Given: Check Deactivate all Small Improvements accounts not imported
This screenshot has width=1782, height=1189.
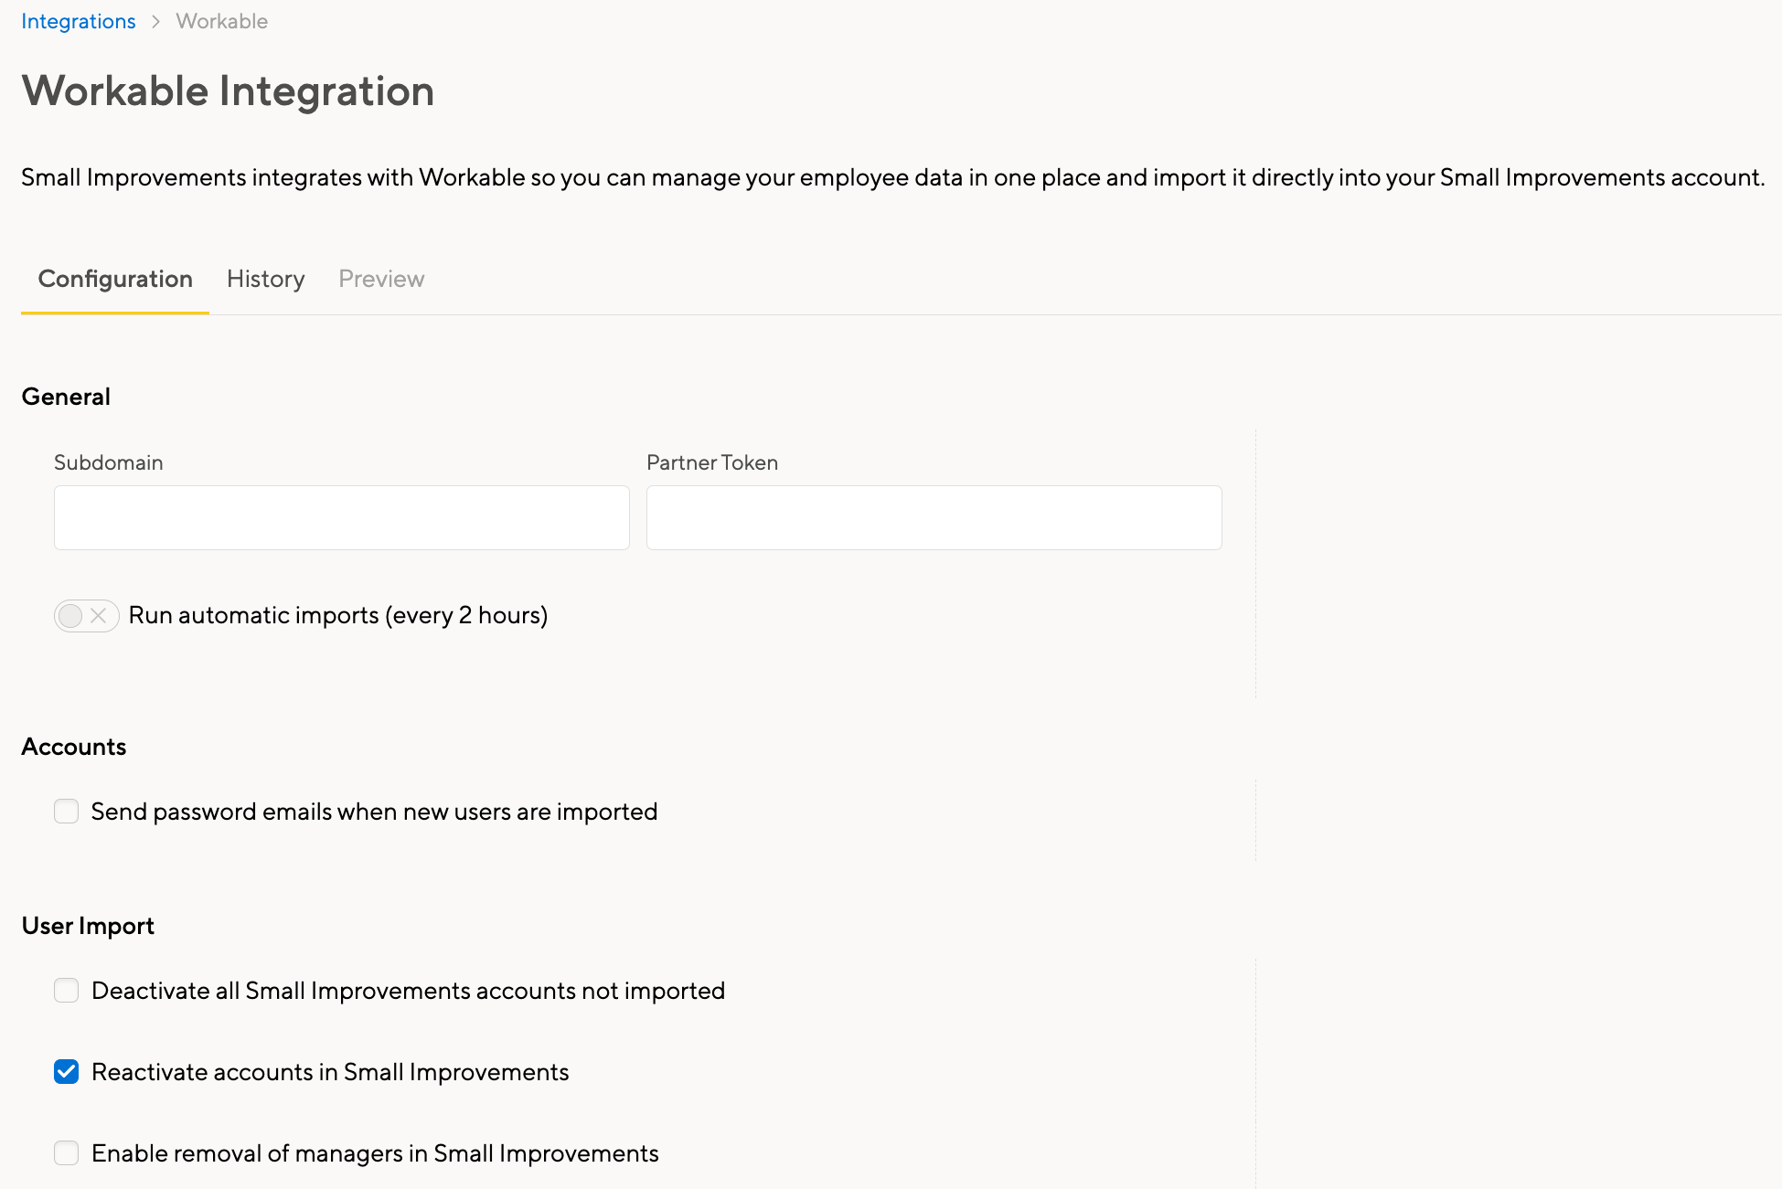Looking at the screenshot, I should click(67, 991).
